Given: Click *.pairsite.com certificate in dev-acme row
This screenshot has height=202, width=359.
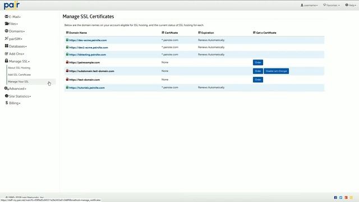Looking at the screenshot, I should pos(170,40).
